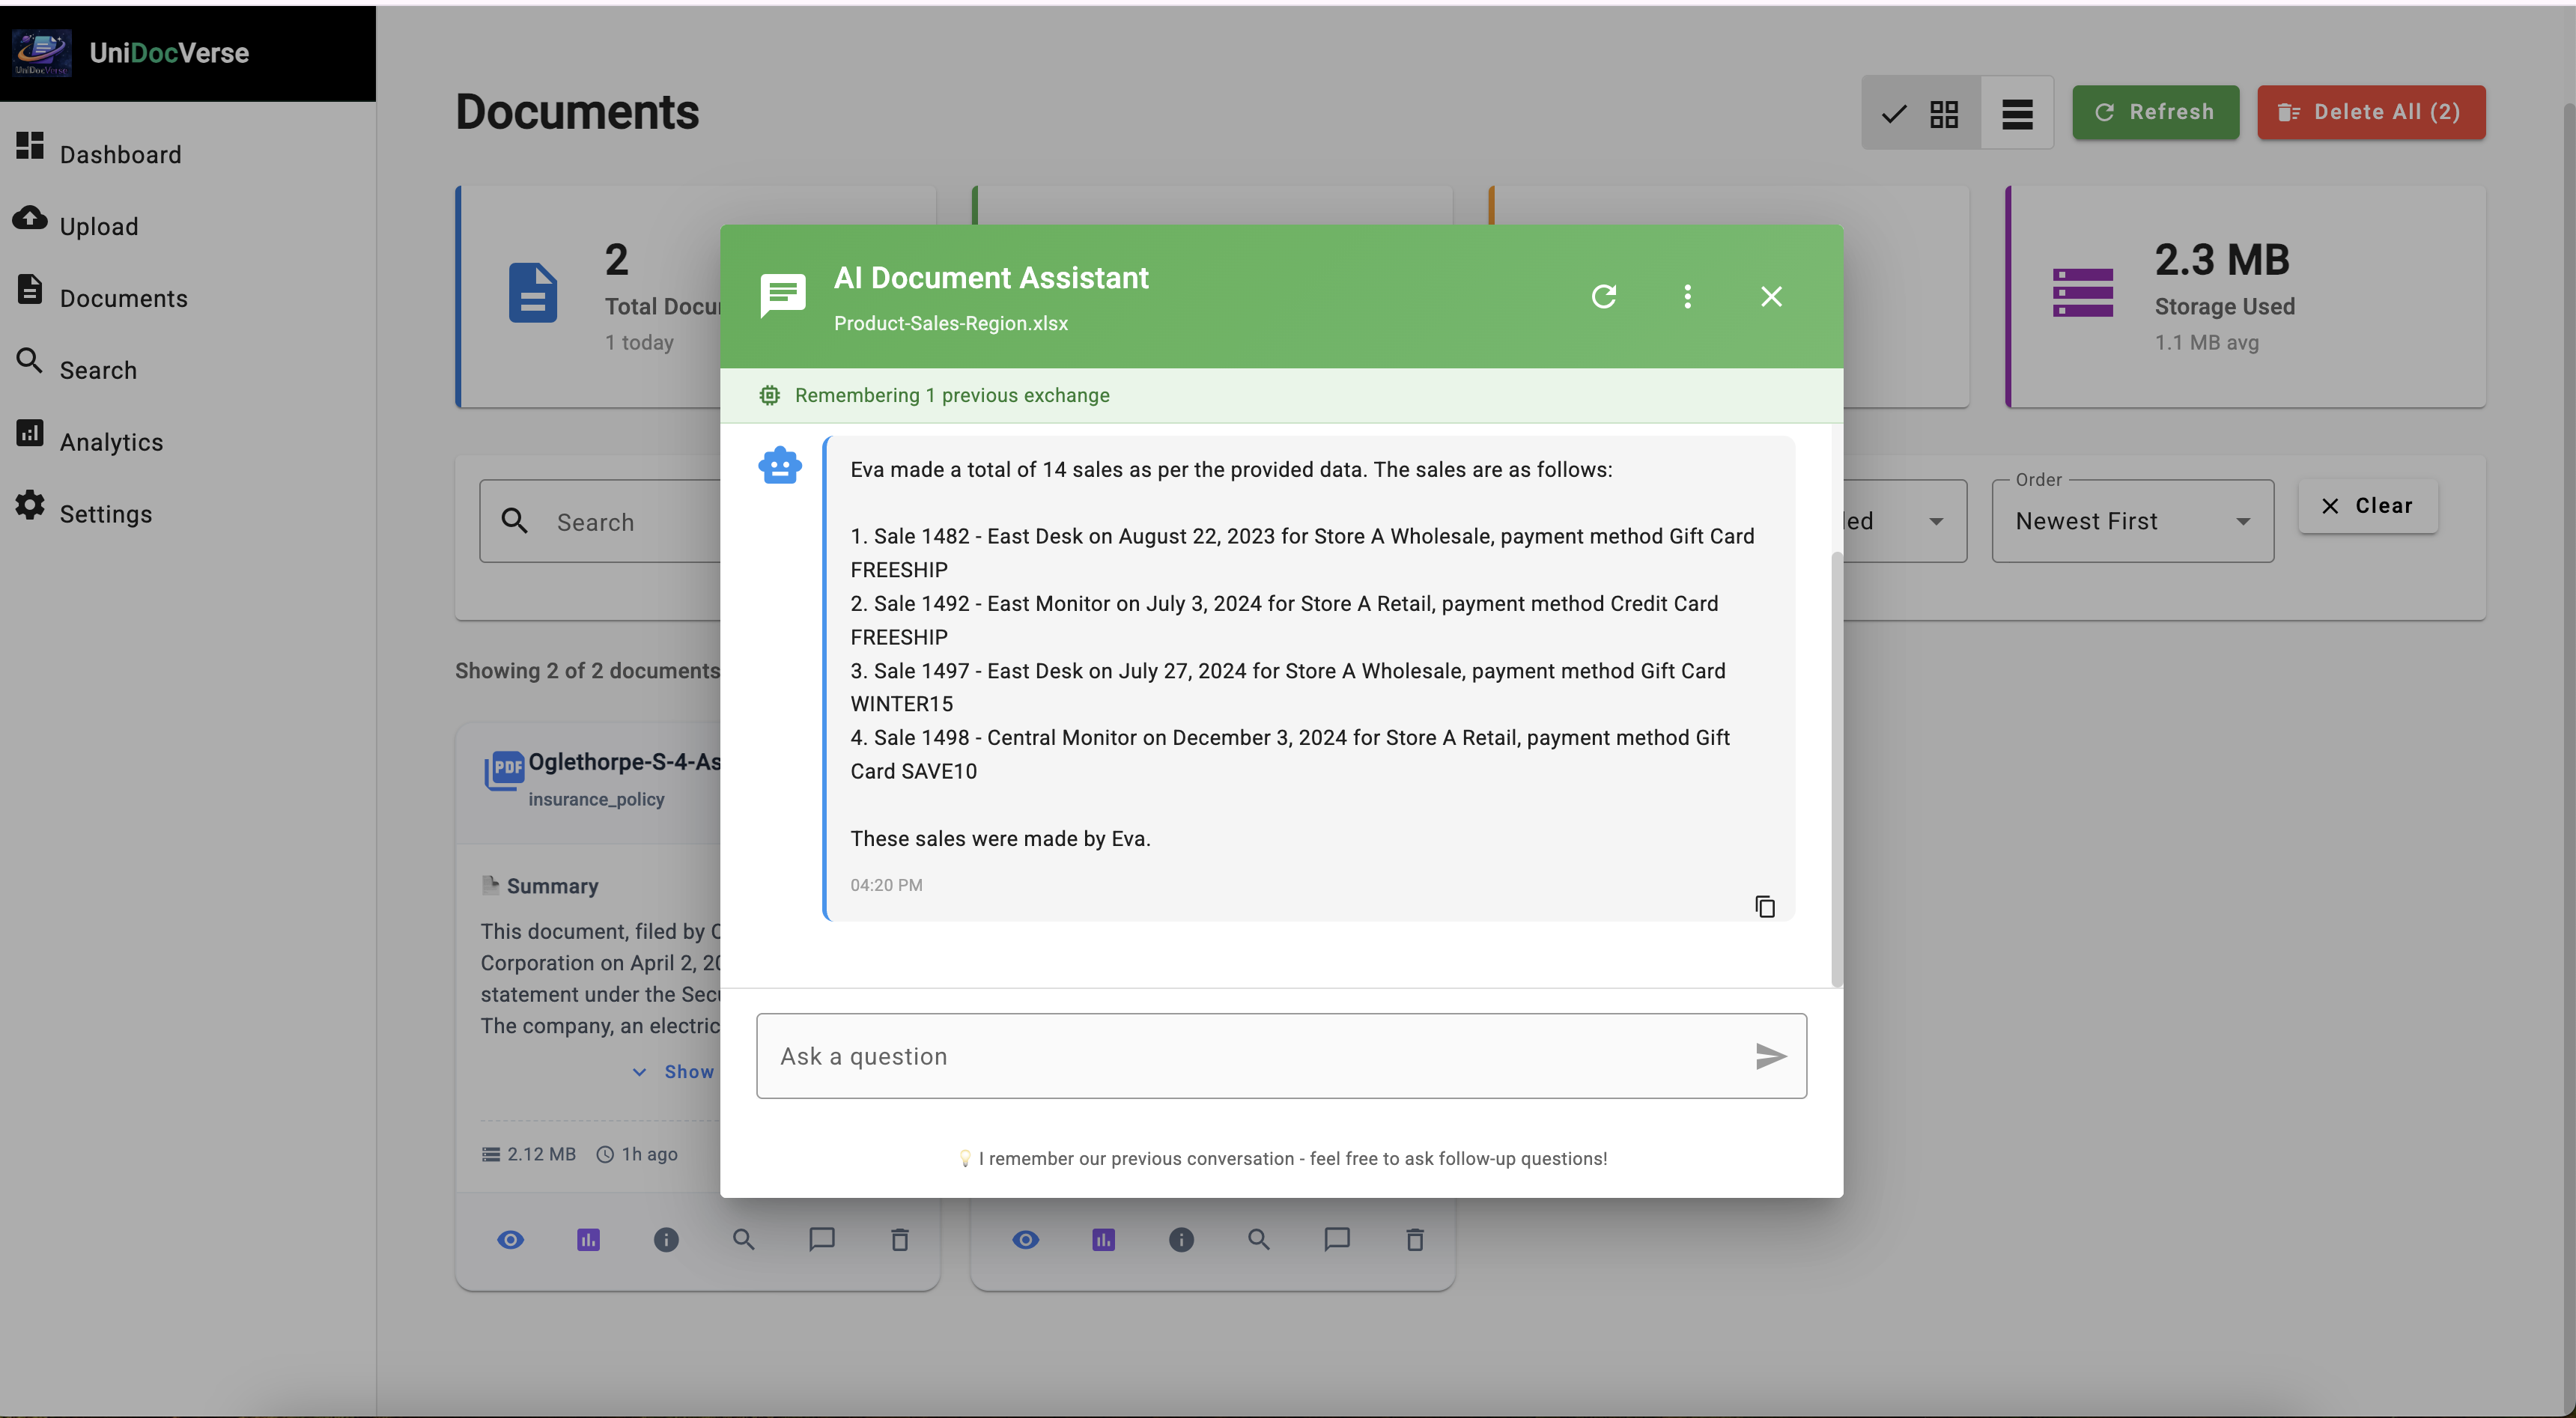Viewport: 2576px width, 1418px height.
Task: Toggle the checkmark selection mode button
Action: (1894, 113)
